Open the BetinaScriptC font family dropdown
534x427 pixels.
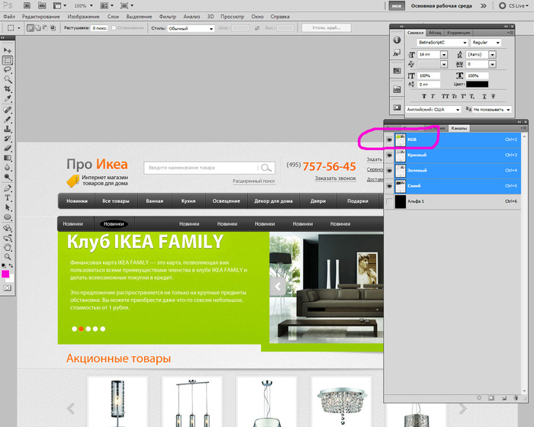pos(465,43)
